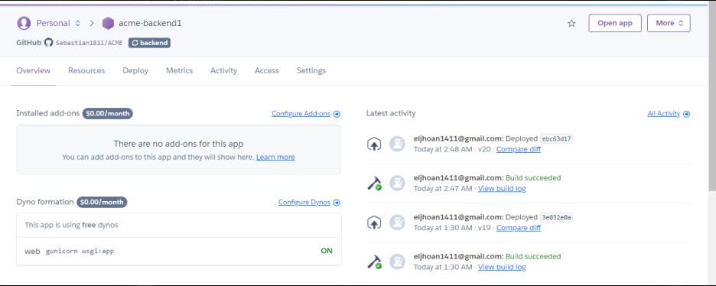View build log for the 2:47 AM build
This screenshot has width=716, height=286.
pyautogui.click(x=502, y=188)
